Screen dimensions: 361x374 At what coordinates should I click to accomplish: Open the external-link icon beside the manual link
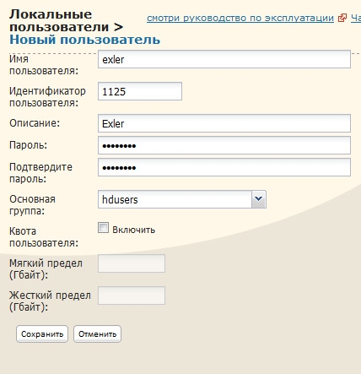coord(342,18)
